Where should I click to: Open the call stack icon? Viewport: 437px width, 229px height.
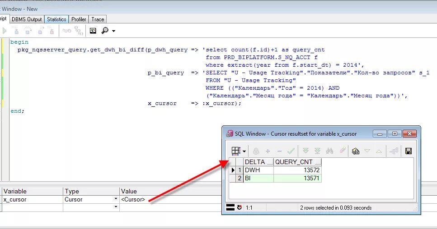(x=79, y=31)
